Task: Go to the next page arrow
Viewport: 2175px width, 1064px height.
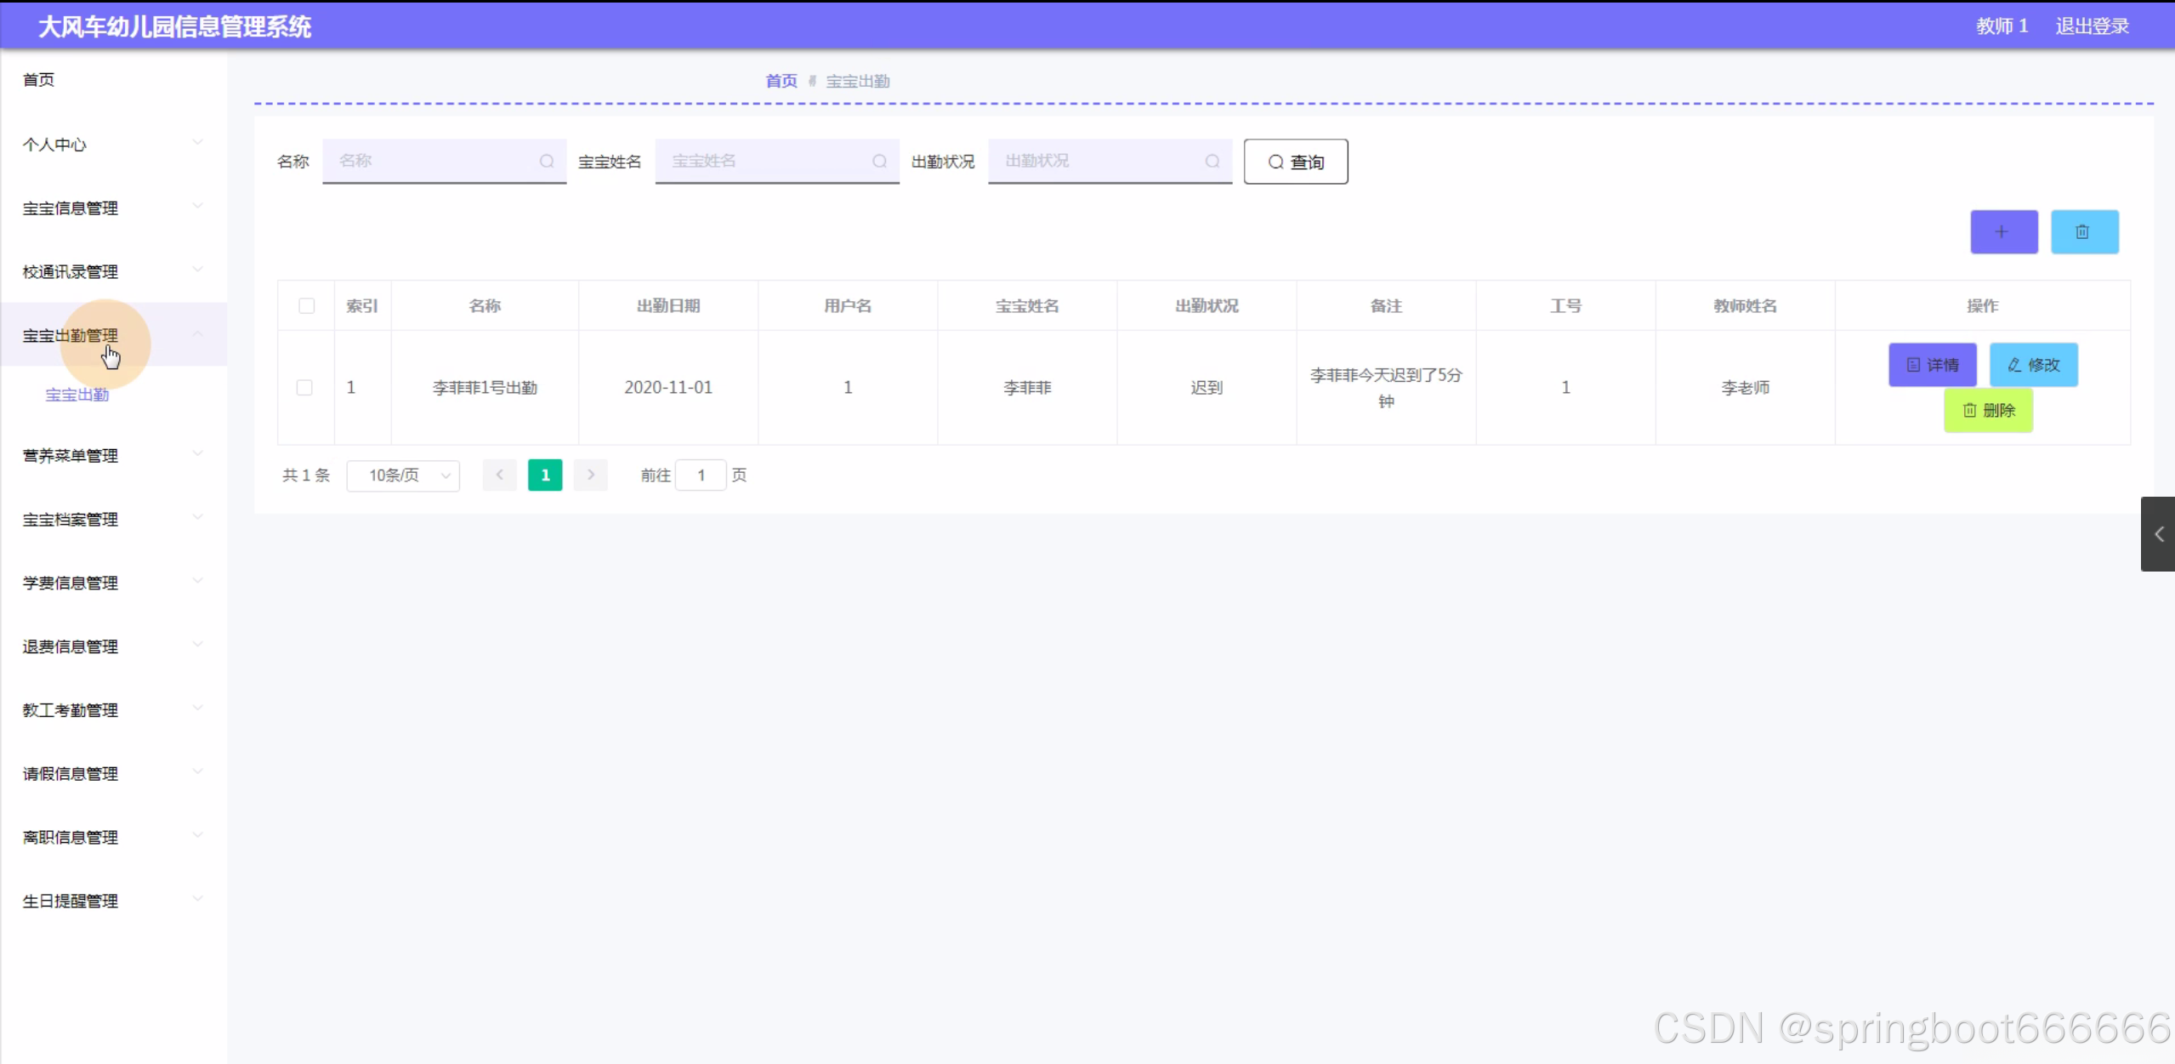Action: point(590,475)
